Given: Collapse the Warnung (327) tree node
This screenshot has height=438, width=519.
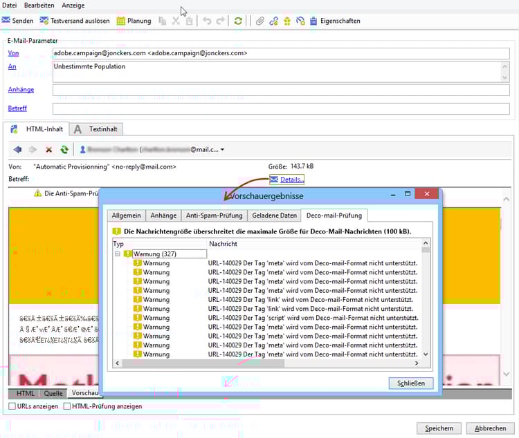Looking at the screenshot, I should [118, 254].
